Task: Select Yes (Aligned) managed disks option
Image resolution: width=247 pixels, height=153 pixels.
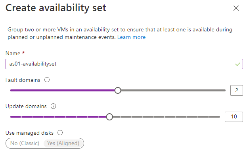Action: point(63,143)
